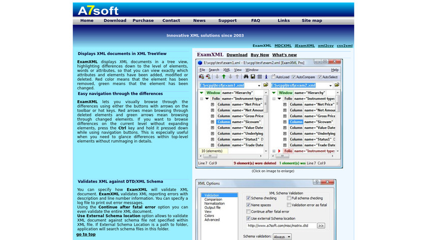Click the What's new link
Screen dimensions: 427x240
(x=285, y=55)
